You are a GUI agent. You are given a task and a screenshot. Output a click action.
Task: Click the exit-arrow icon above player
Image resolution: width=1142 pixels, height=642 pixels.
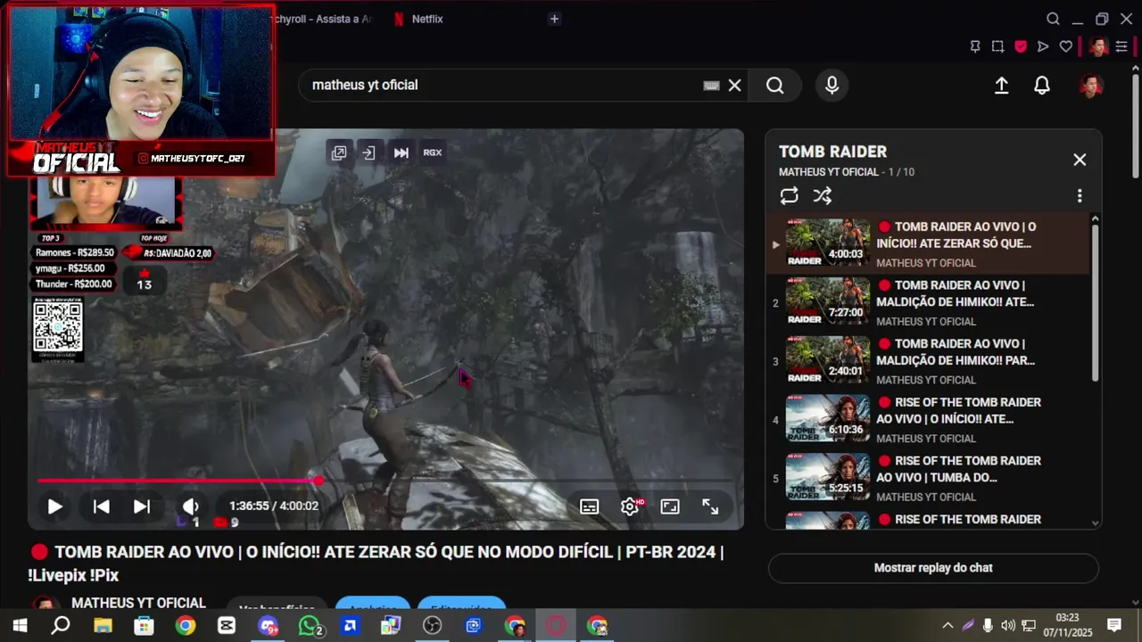click(x=368, y=152)
